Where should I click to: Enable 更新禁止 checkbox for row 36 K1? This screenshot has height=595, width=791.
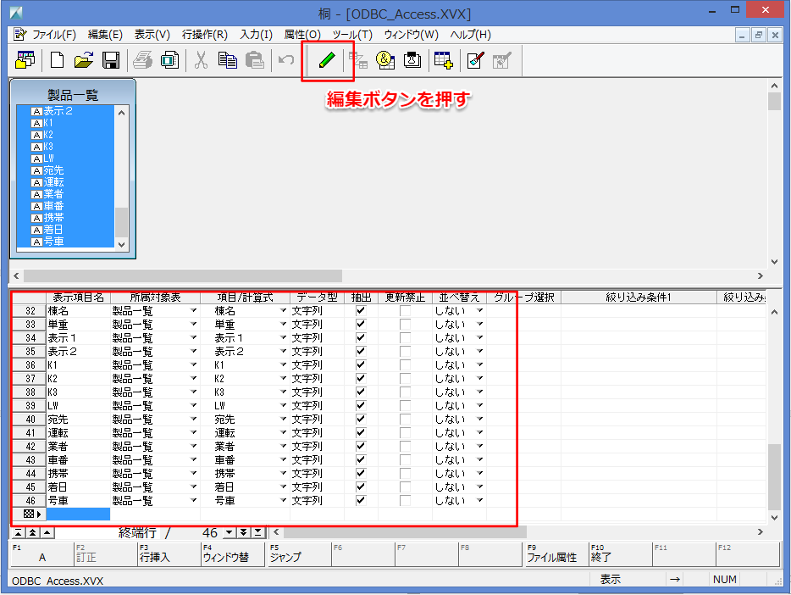(x=405, y=365)
